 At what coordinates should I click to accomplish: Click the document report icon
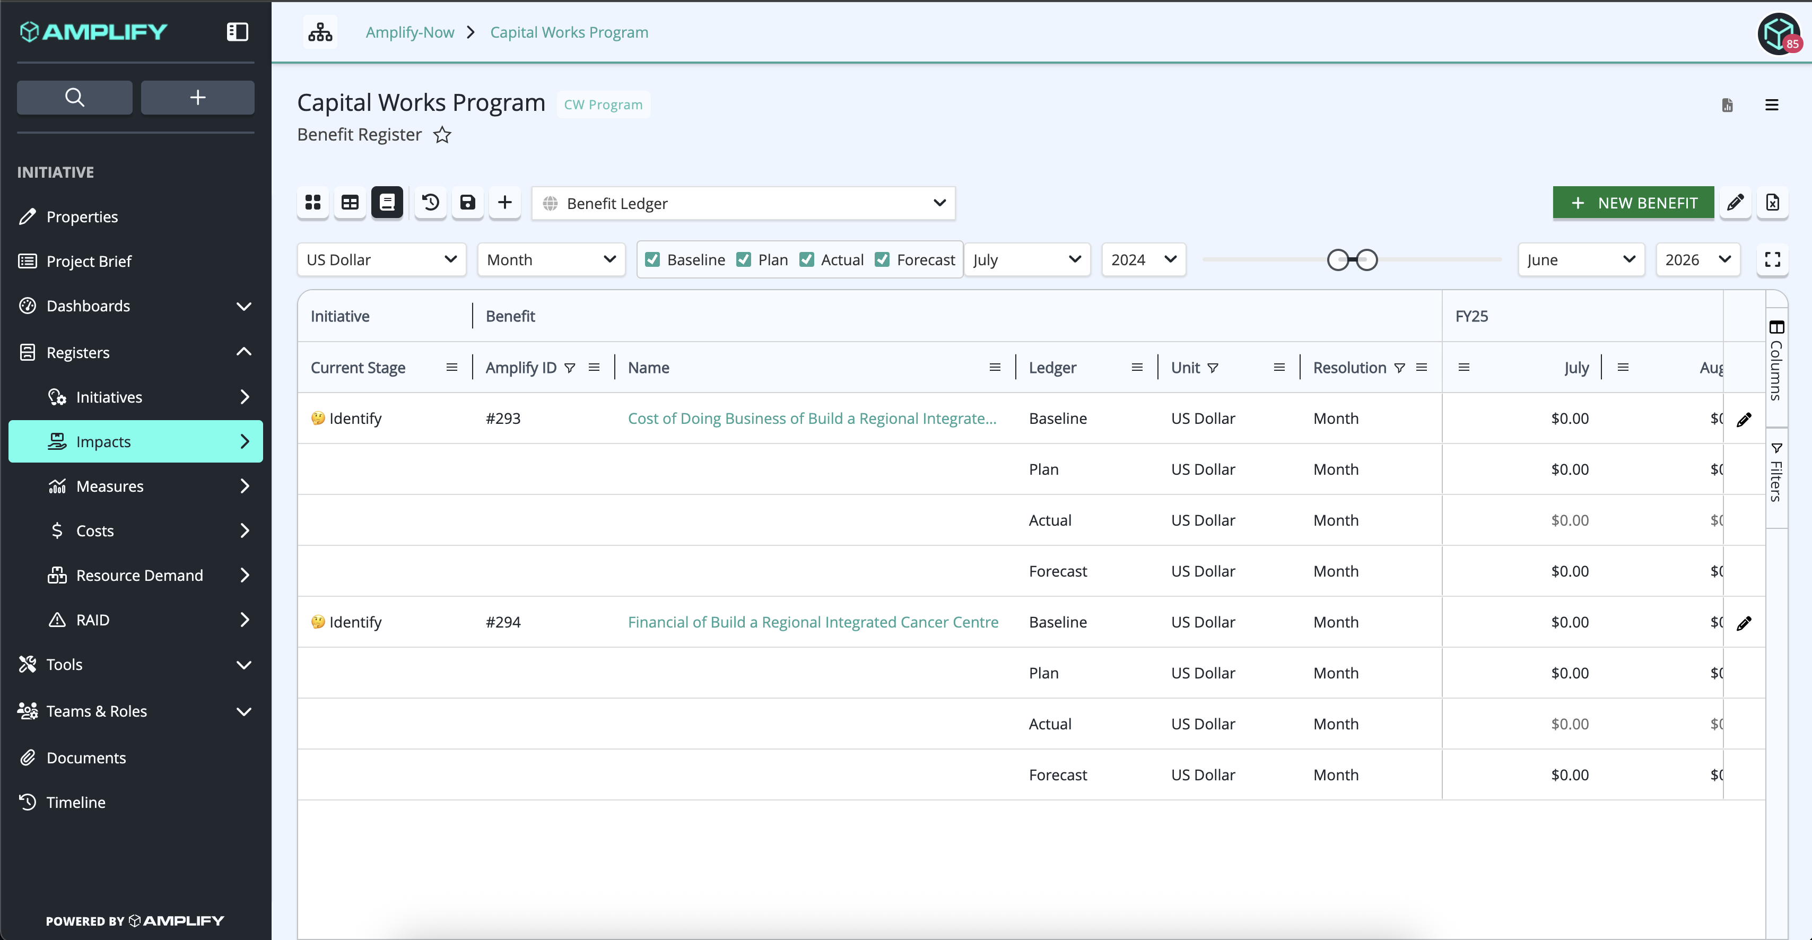(x=1727, y=105)
